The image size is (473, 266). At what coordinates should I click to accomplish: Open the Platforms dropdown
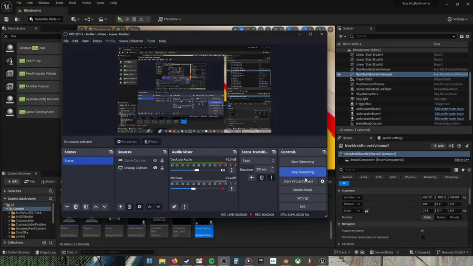click(170, 19)
